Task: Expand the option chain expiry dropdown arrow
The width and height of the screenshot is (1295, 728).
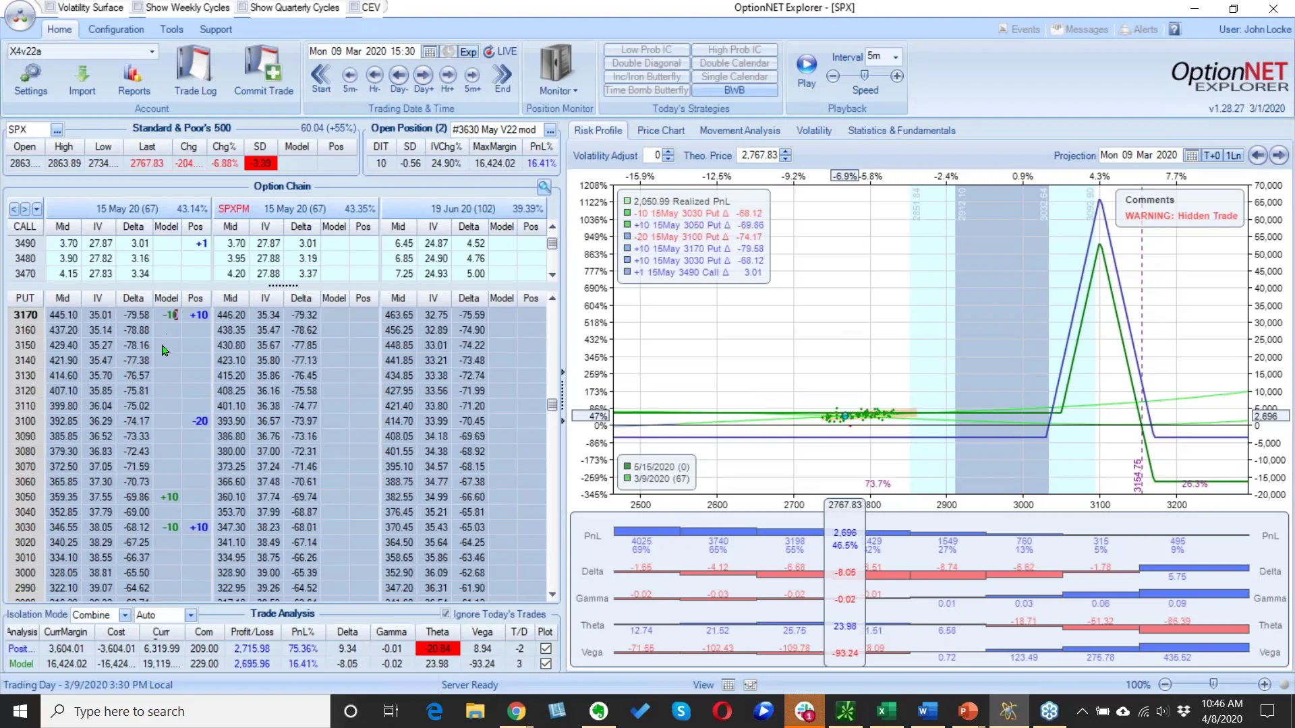Action: pyautogui.click(x=36, y=210)
